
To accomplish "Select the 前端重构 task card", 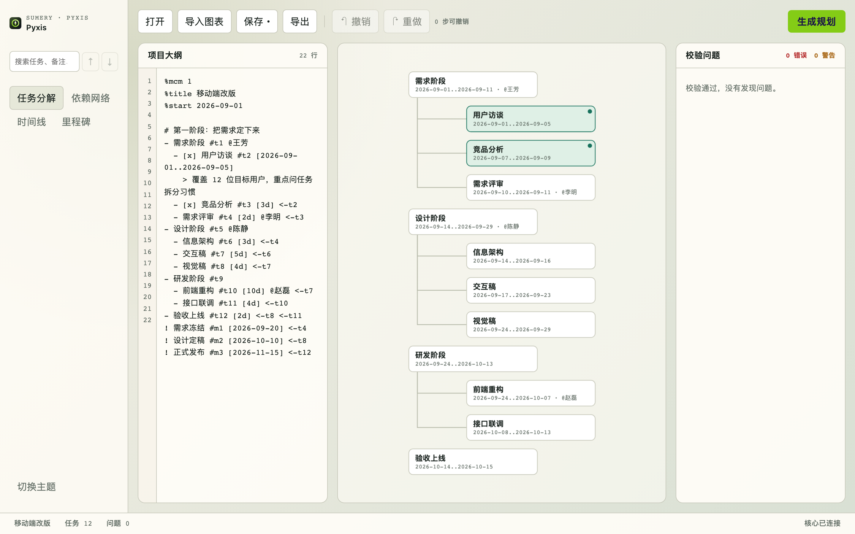I will tap(531, 393).
